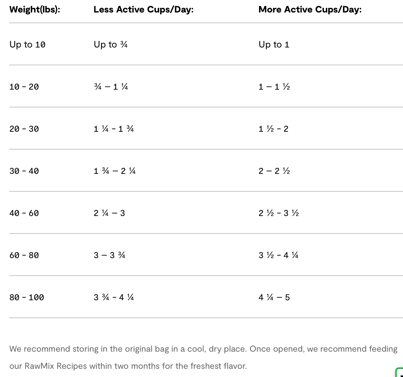The height and width of the screenshot is (377, 403).
Task: Click the More Active Cups/Day header
Action: click(x=310, y=9)
